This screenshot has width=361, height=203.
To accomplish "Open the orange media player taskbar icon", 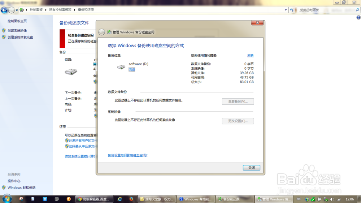I will pos(69,199).
